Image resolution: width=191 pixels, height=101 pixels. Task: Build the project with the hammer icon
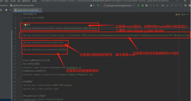pyautogui.click(x=98, y=5)
